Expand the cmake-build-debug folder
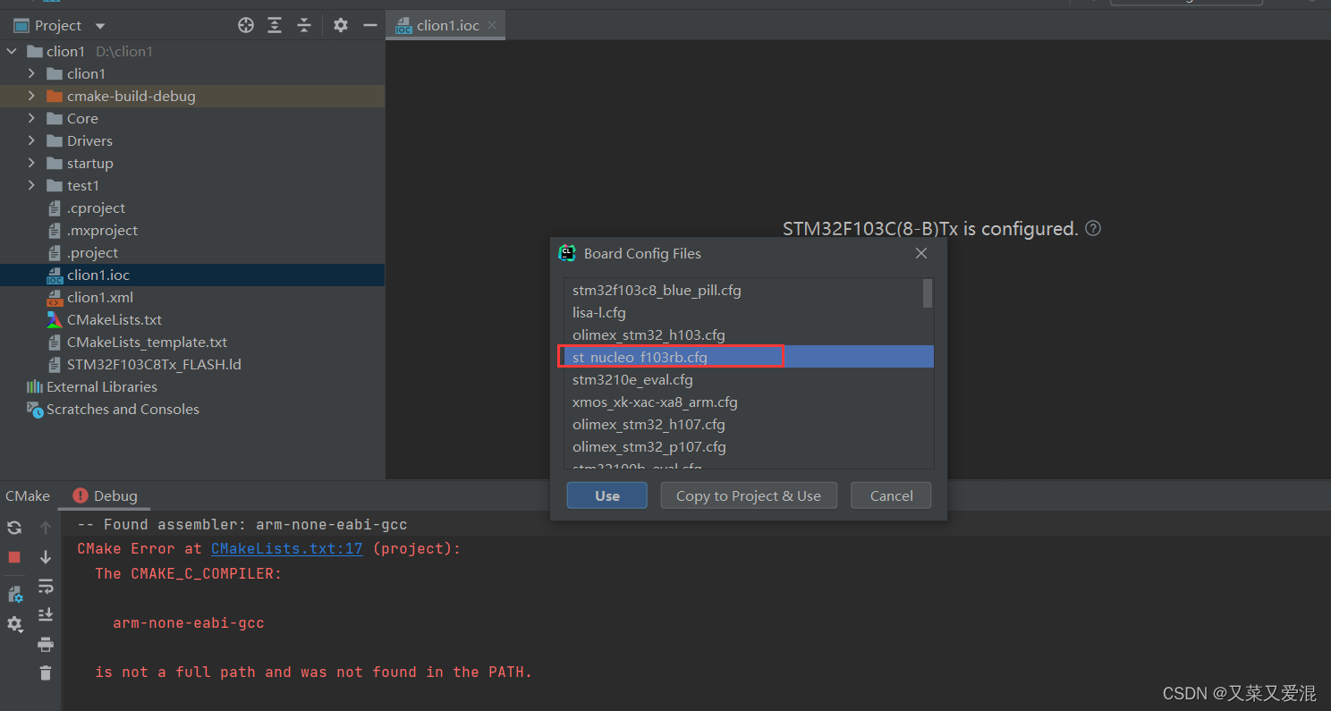Image resolution: width=1331 pixels, height=711 pixels. (32, 96)
